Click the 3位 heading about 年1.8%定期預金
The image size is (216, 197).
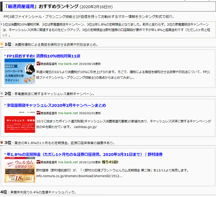[x=60, y=143]
